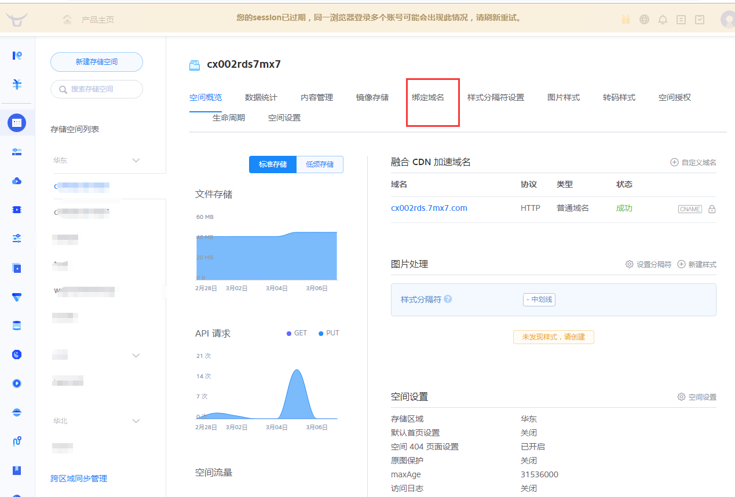The image size is (735, 497).
Task: Click the globe language icon in header
Action: coord(644,19)
